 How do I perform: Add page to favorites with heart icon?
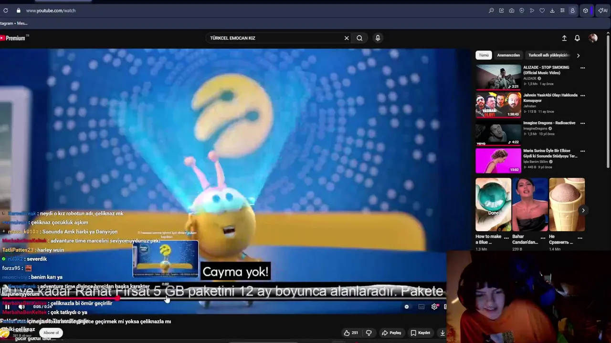coord(542,10)
